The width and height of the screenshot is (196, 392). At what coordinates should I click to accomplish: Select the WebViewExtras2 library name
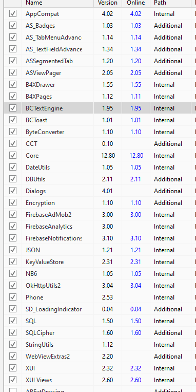pyautogui.click(x=48, y=356)
